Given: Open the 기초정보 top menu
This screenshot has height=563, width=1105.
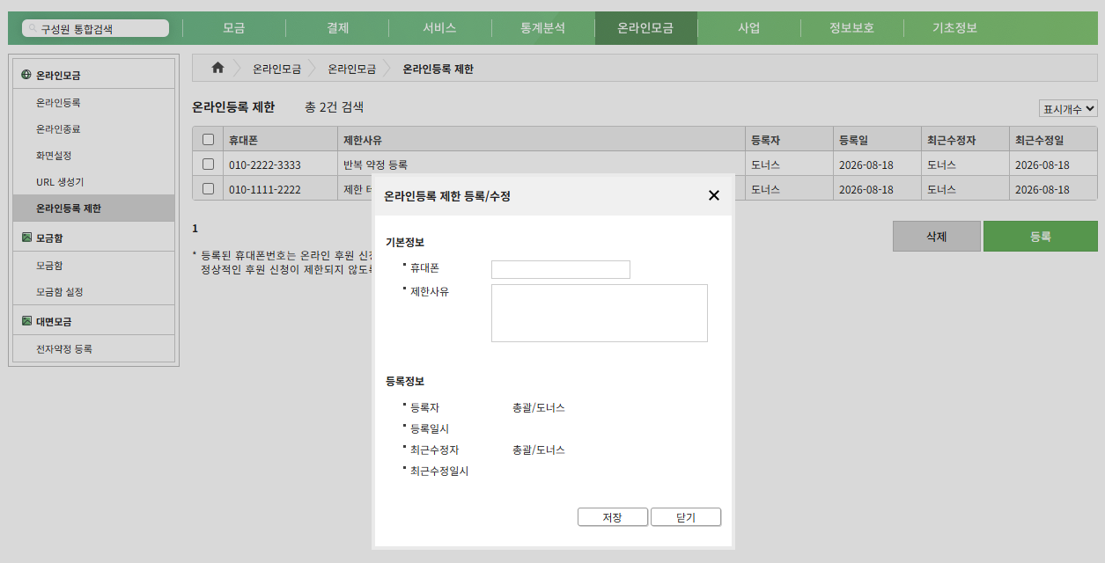Looking at the screenshot, I should (955, 28).
